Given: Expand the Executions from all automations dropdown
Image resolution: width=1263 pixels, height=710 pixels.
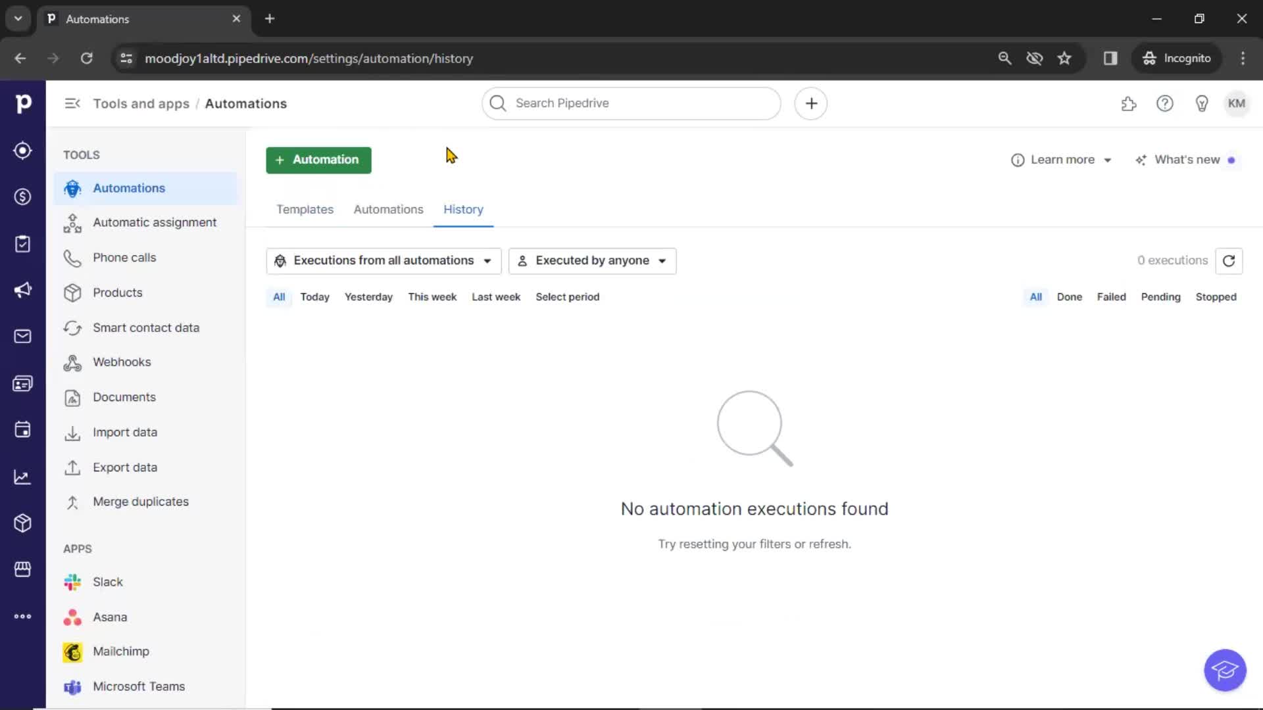Looking at the screenshot, I should coord(384,260).
